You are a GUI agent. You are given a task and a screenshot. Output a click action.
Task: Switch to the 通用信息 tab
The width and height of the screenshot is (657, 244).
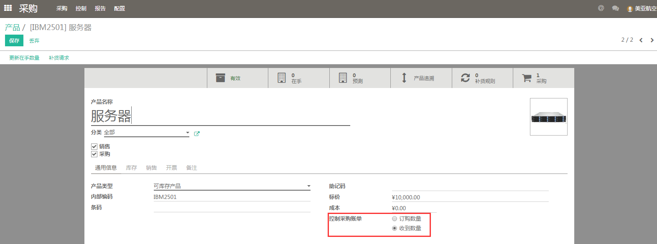click(106, 168)
